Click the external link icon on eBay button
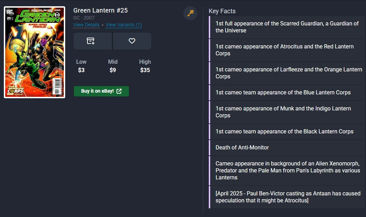366x217 pixels. tap(119, 91)
